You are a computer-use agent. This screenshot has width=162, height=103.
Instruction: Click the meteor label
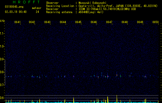(37, 8)
